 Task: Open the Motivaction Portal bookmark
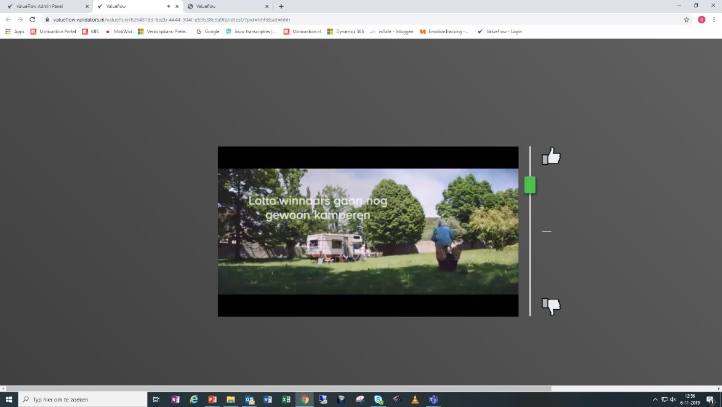(x=54, y=31)
